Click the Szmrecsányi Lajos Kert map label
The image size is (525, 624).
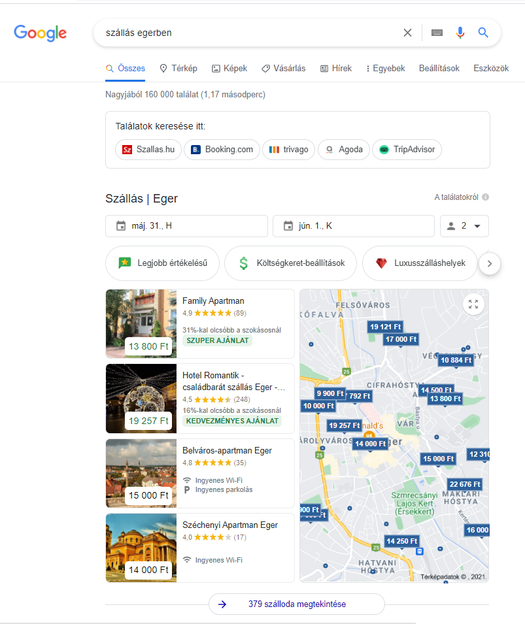(415, 503)
